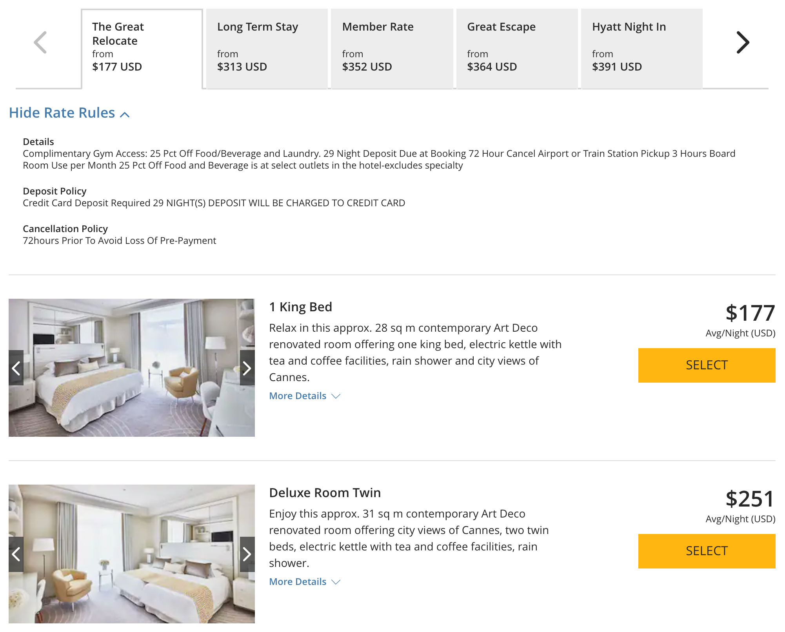Show previous photo of 1 King Bed room
785x632 pixels.
coord(16,368)
